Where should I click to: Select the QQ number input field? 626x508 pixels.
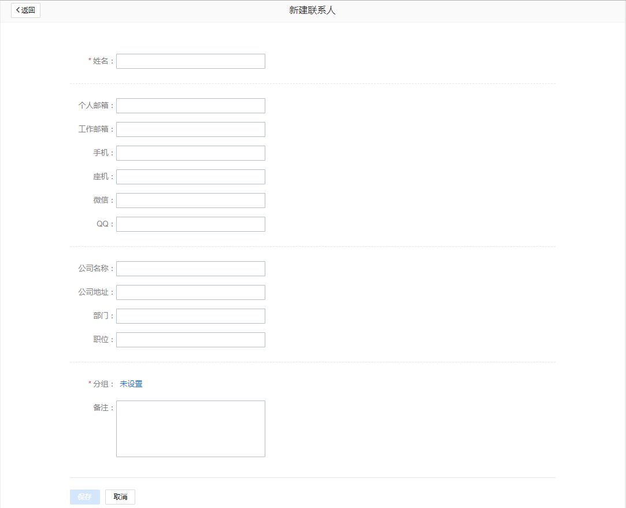tap(190, 224)
